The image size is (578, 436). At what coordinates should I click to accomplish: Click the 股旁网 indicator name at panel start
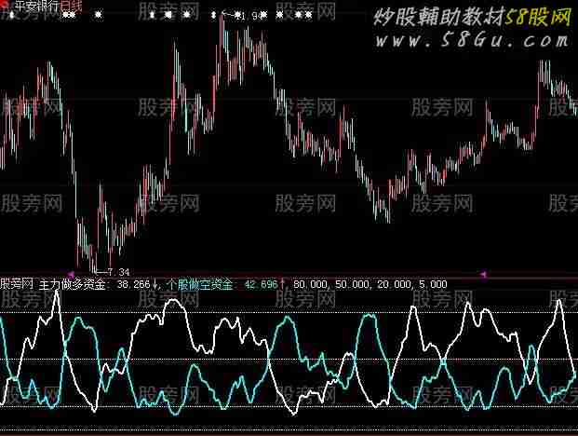point(16,284)
